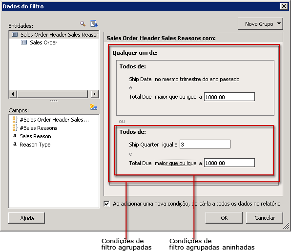Click the second Todos de group header
291x251 pixels.
pos(132,132)
